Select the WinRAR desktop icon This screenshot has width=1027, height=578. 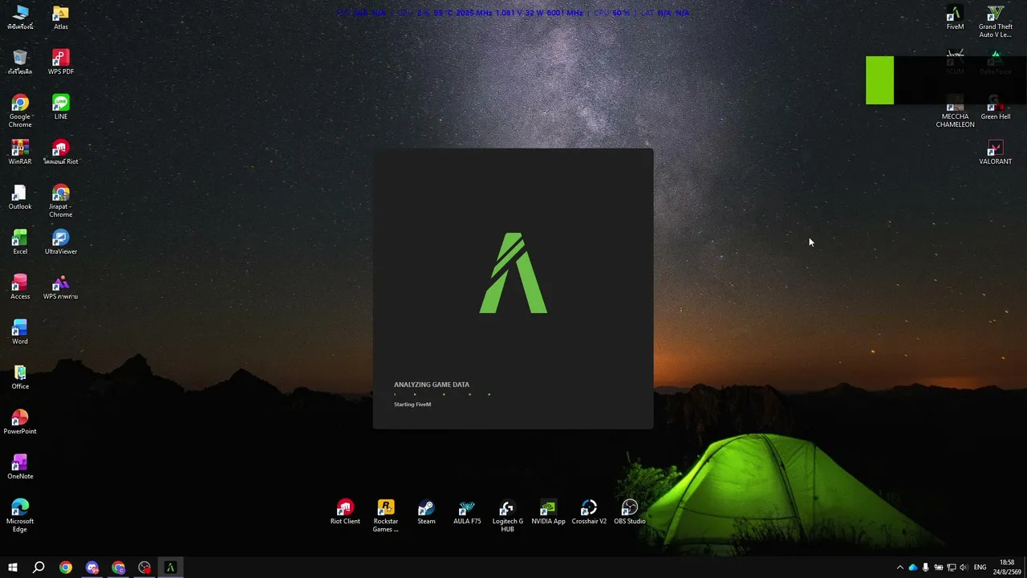(20, 153)
